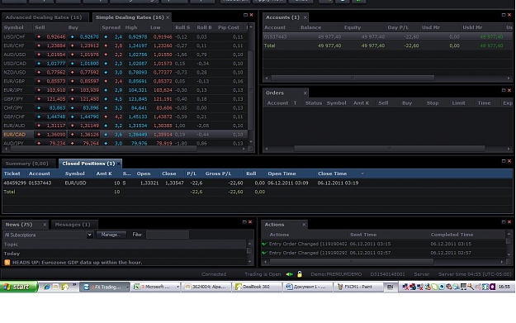This screenshot has height=323, width=516.
Task: Click the RSS icon beside HEADS UP news
Action: point(7,263)
